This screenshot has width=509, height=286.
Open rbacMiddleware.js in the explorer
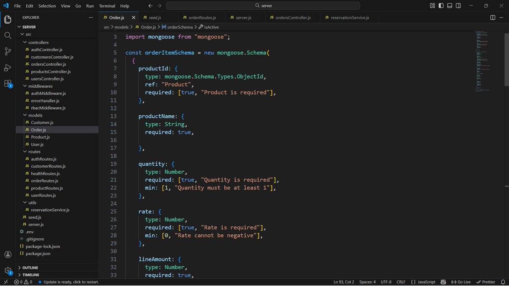[57, 108]
